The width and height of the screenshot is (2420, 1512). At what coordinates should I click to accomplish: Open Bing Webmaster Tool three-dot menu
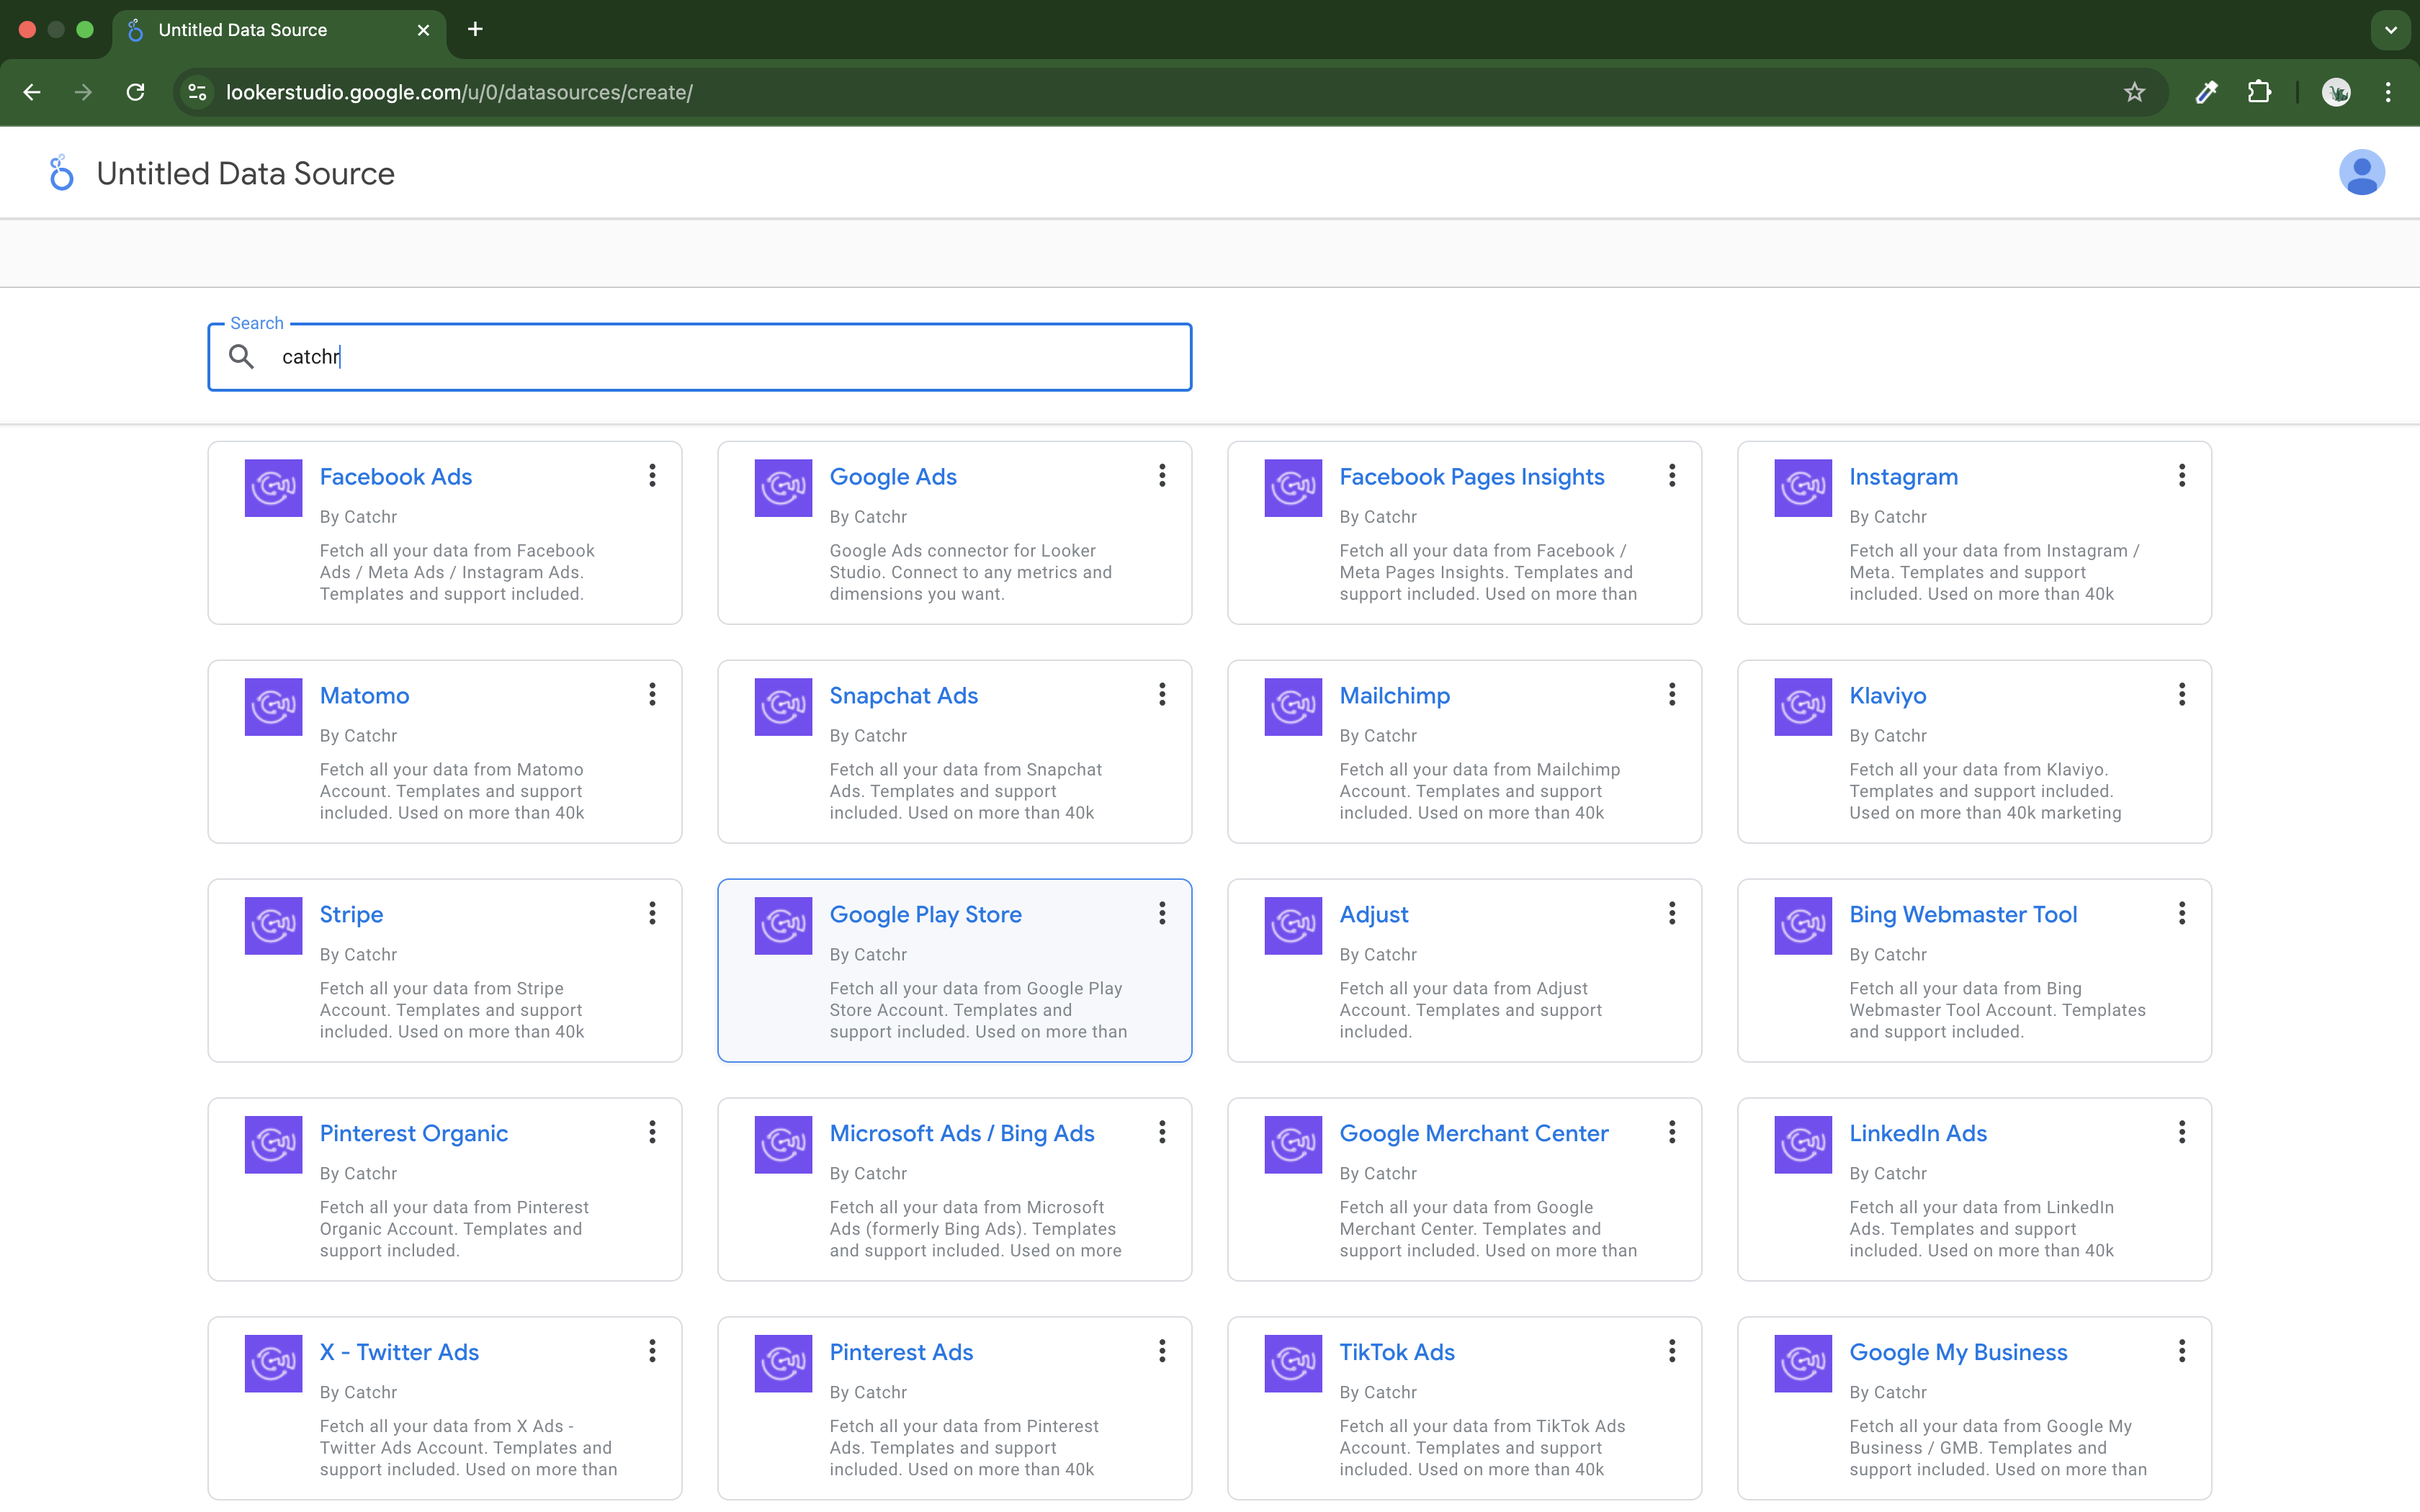[2182, 914]
